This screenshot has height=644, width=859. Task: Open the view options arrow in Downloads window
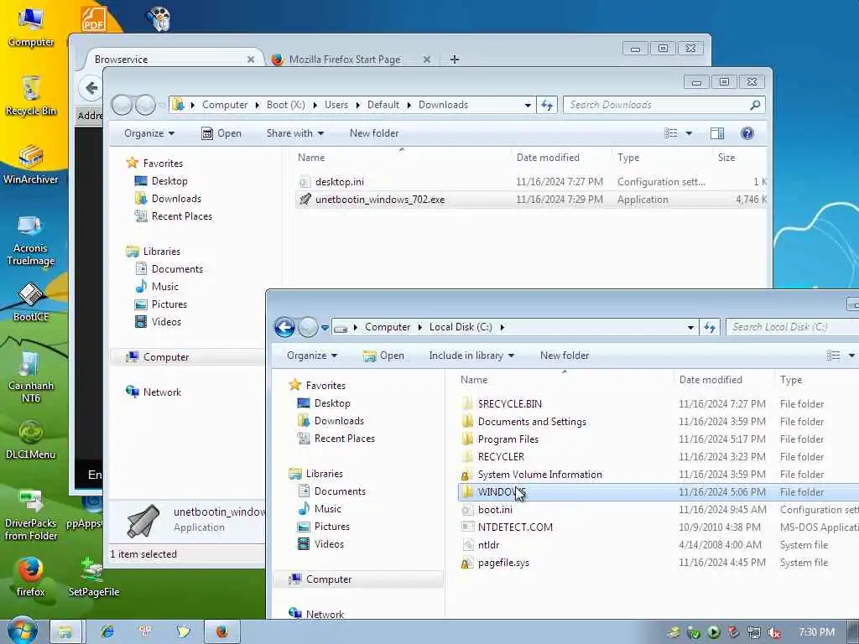click(689, 133)
